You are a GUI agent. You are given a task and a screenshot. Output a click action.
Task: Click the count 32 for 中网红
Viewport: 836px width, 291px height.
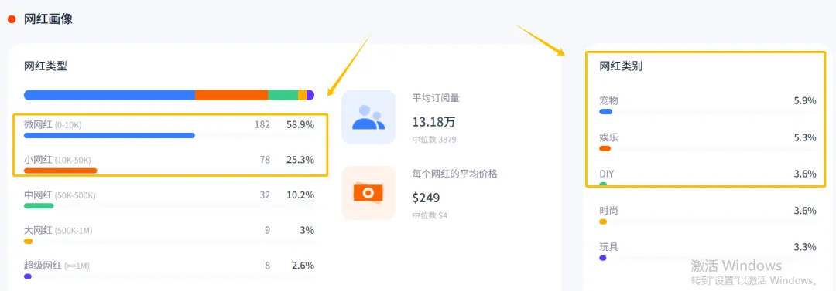tap(265, 195)
